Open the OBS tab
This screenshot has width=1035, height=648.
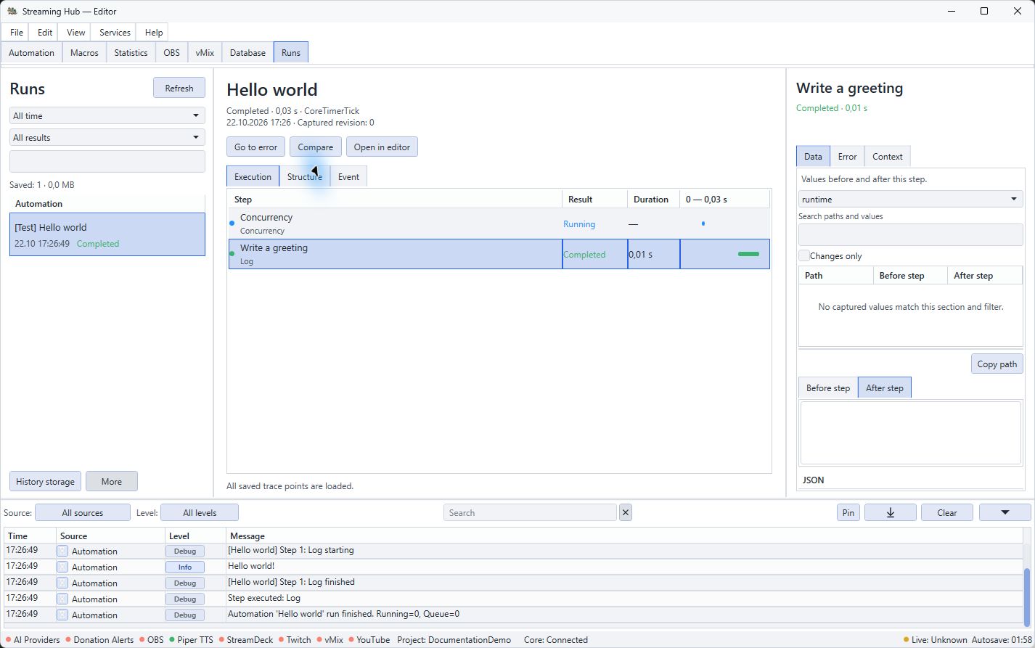coord(171,52)
